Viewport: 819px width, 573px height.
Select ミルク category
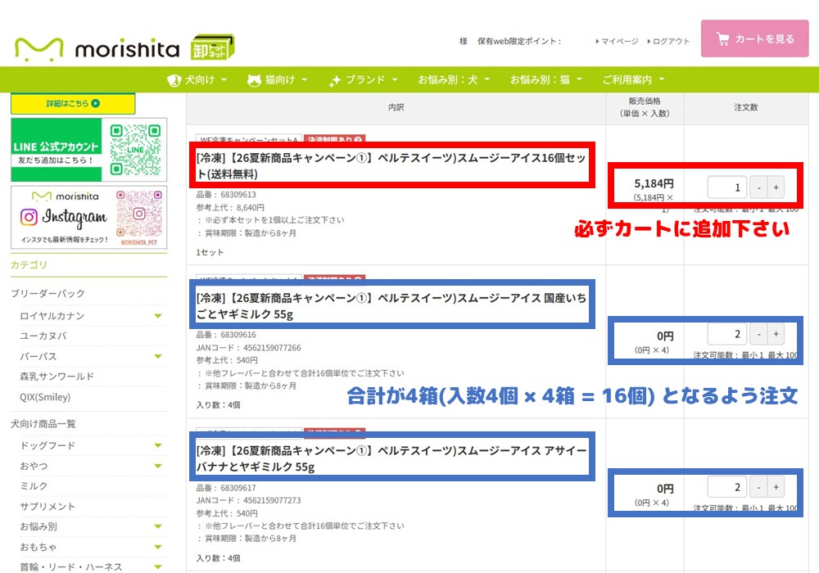pos(34,486)
